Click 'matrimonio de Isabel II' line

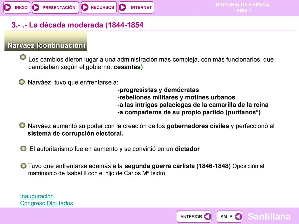(x=96, y=173)
